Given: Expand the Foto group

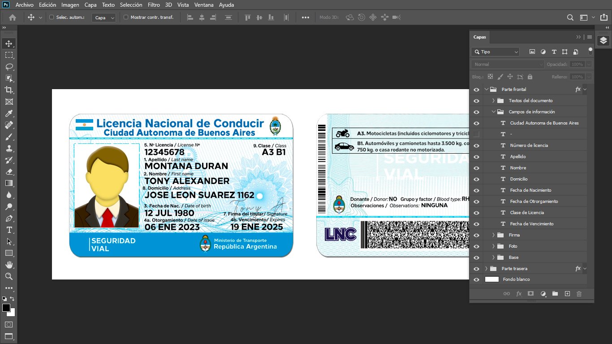Looking at the screenshot, I should click(x=493, y=246).
